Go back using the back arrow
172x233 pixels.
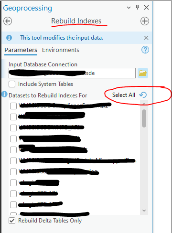(8, 21)
